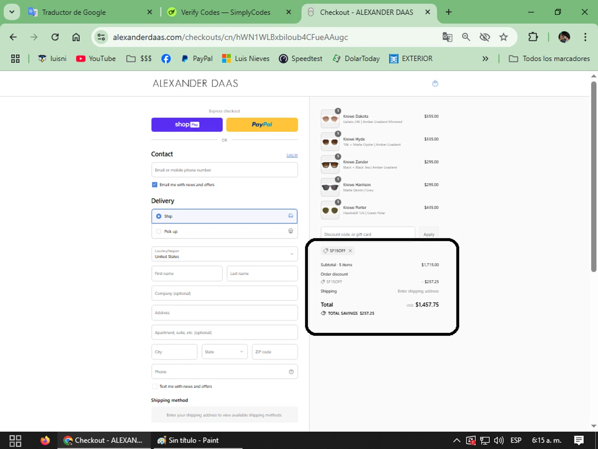
Task: Check Text me with news and offers
Action: (x=154, y=386)
